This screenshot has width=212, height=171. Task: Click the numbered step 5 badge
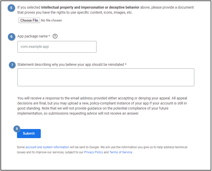click(x=11, y=8)
